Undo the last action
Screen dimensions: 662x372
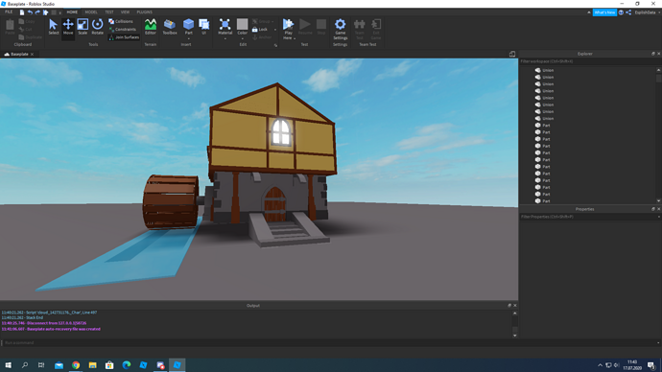(x=30, y=12)
